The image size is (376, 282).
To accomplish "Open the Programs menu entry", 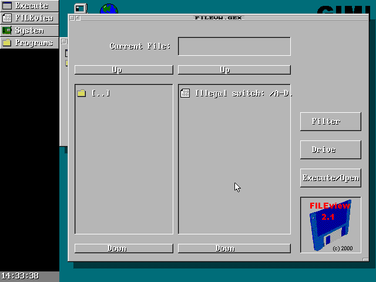I will [33, 43].
